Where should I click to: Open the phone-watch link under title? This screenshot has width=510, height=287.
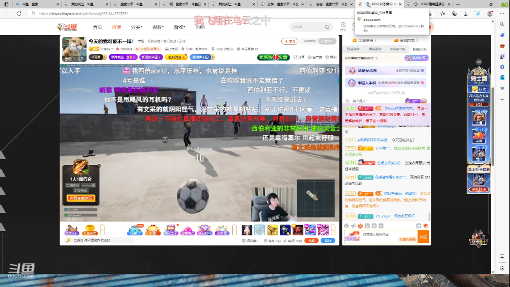tap(331, 57)
